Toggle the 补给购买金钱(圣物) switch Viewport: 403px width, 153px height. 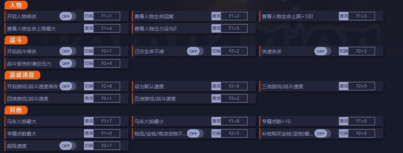click(322, 133)
